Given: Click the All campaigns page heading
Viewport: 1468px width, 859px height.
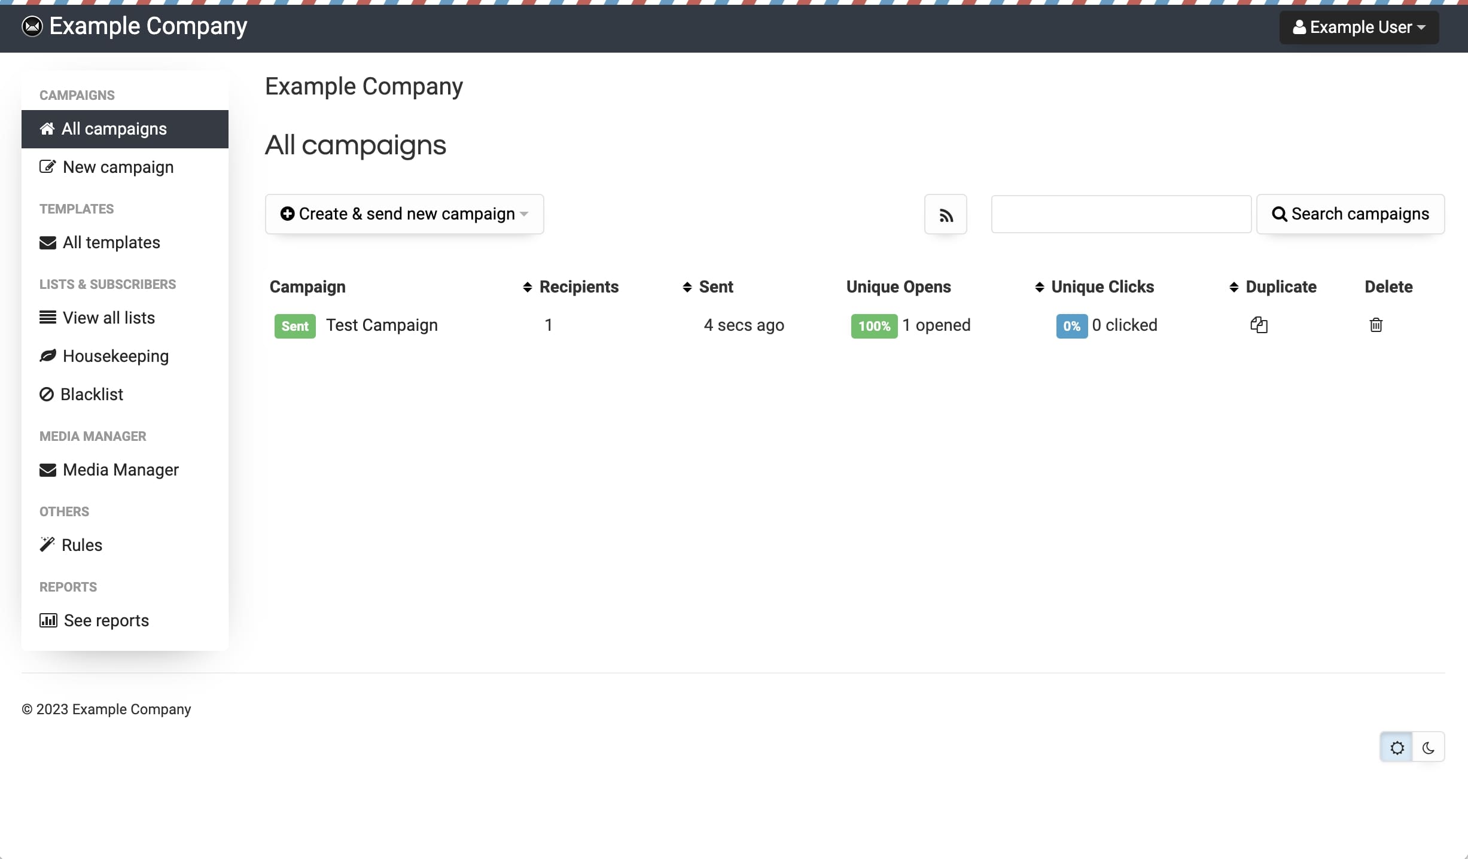Looking at the screenshot, I should (x=355, y=145).
